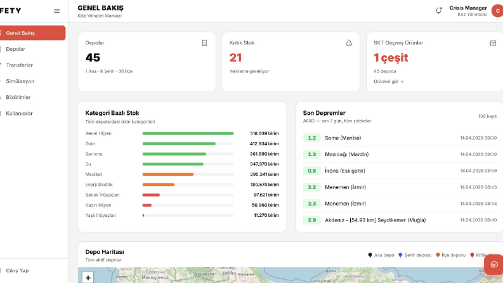Image resolution: width=503 pixels, height=283 pixels.
Task: Click 518.039 birim value
Action: tap(265, 133)
